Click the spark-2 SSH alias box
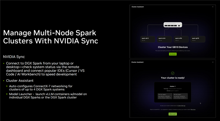Viewport: 220px width, 121px height. point(165,96)
